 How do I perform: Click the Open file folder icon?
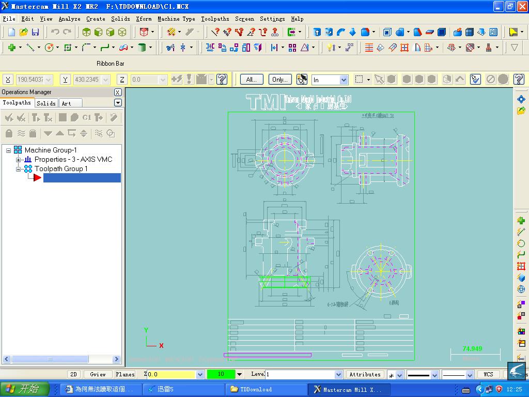[x=23, y=32]
